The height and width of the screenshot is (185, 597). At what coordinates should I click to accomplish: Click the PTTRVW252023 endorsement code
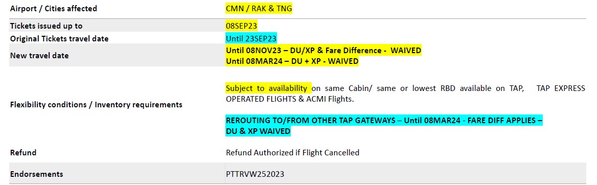(x=255, y=174)
